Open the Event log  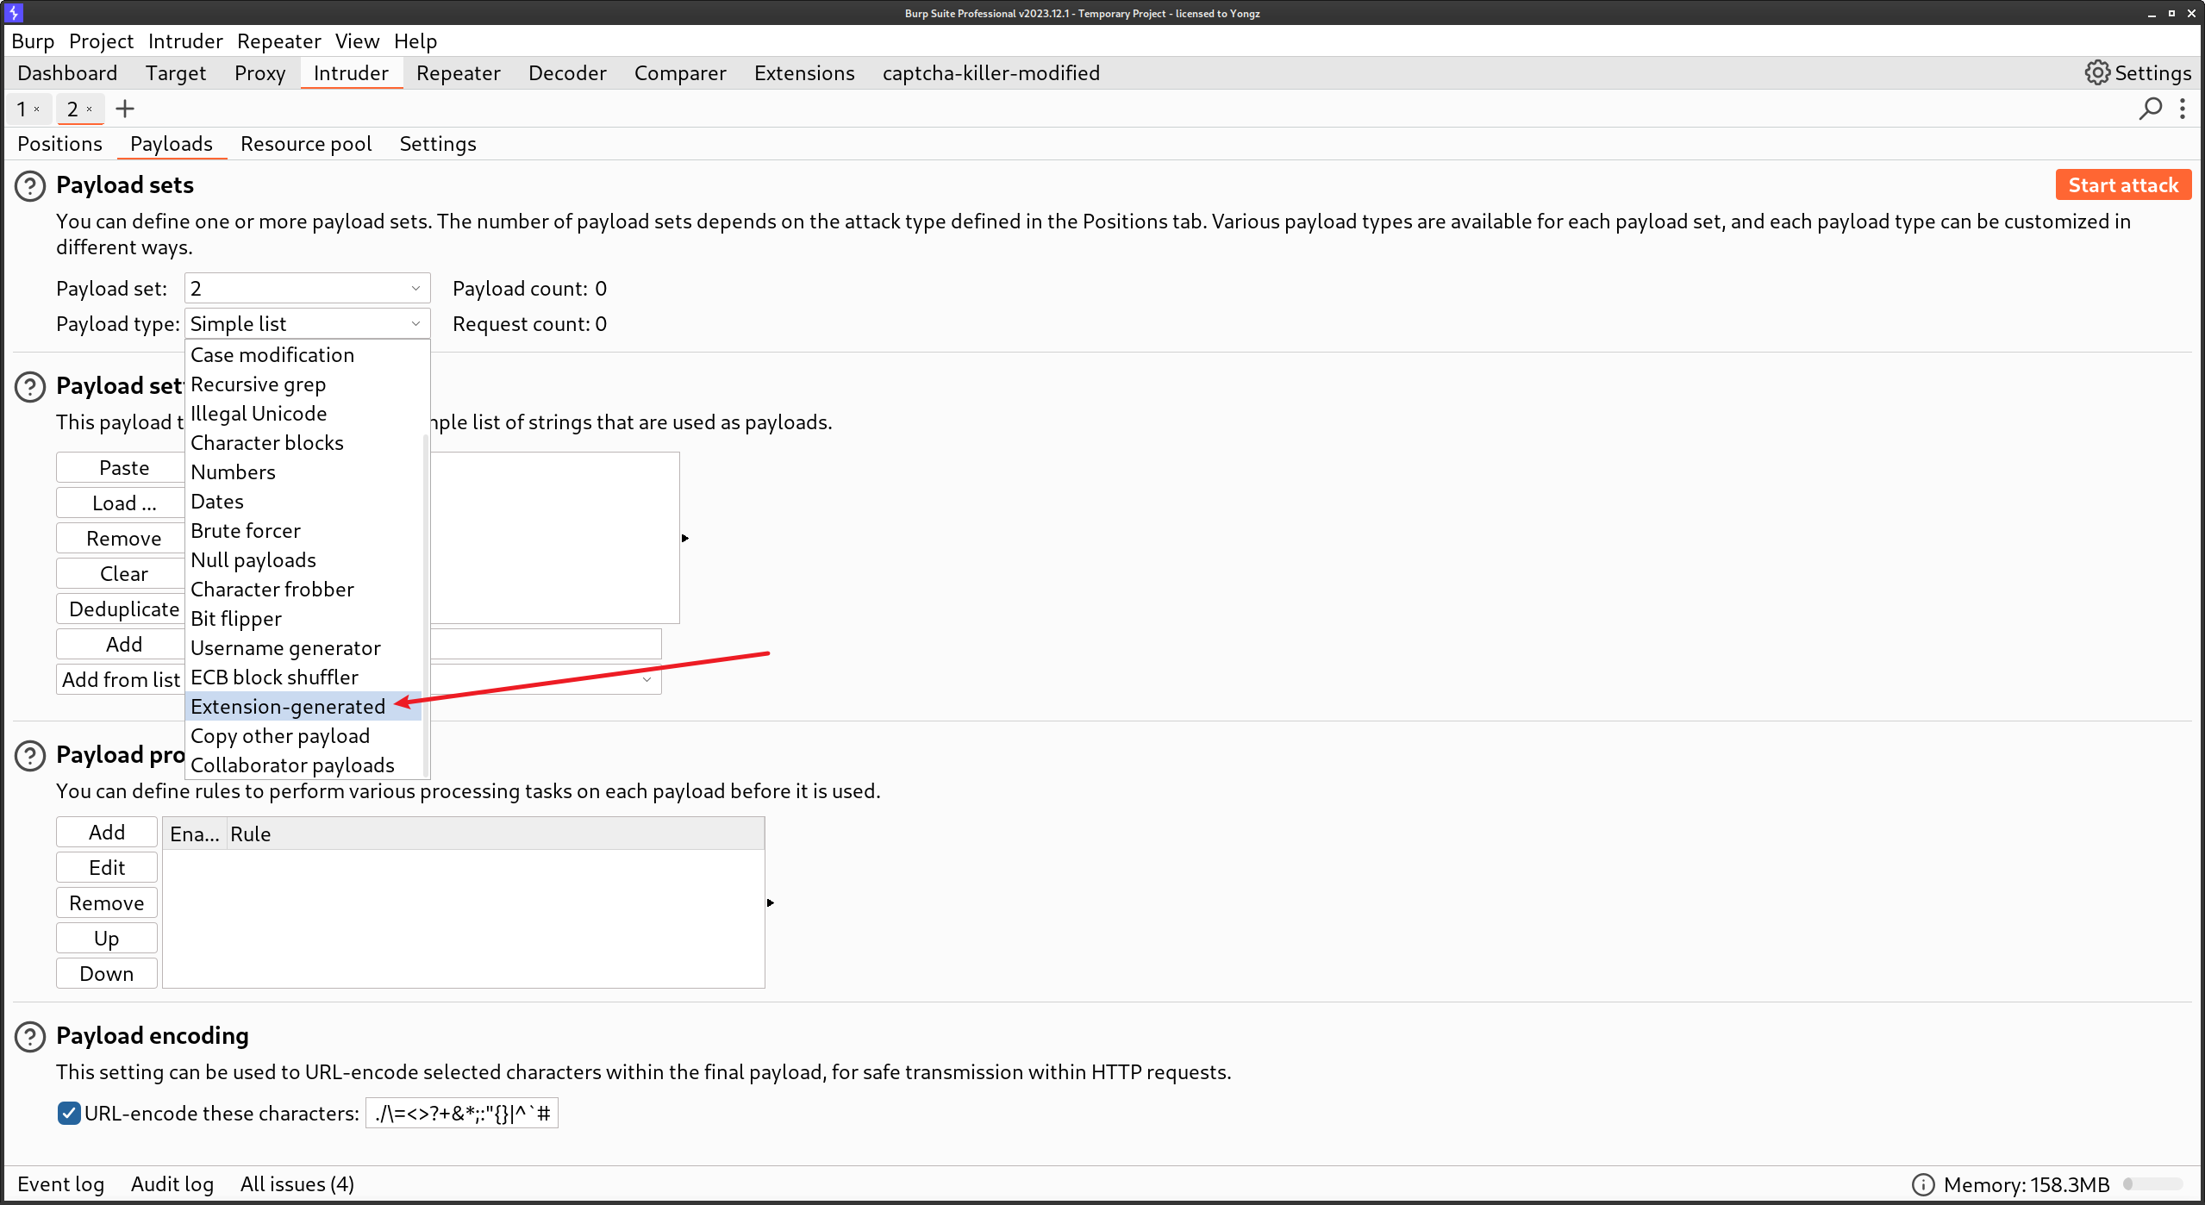point(60,1184)
